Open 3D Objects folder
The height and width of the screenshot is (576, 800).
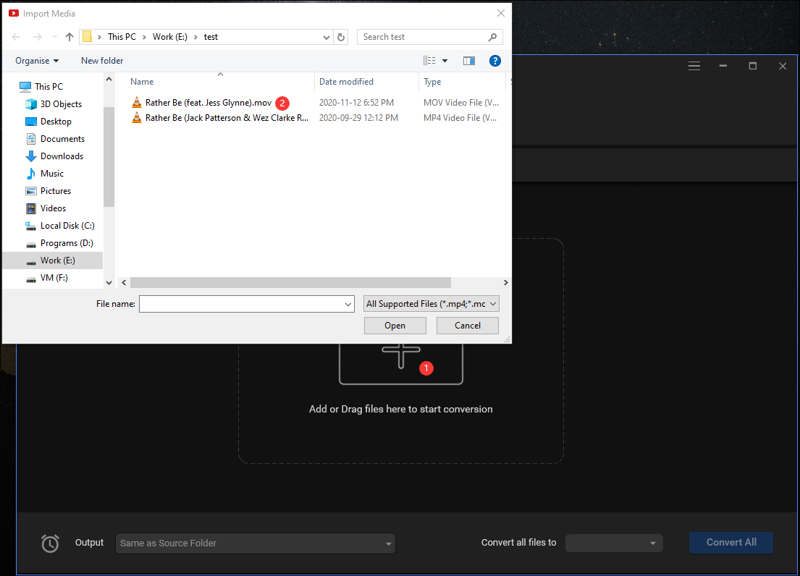(x=54, y=104)
